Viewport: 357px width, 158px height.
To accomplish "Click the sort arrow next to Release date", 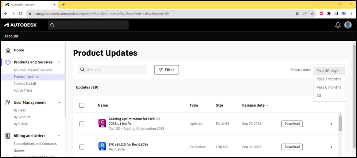I will (x=267, y=105).
